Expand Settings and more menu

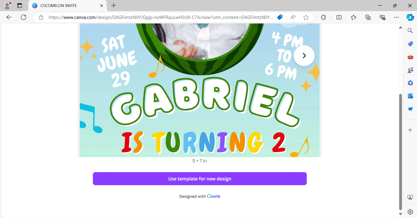coord(397,17)
